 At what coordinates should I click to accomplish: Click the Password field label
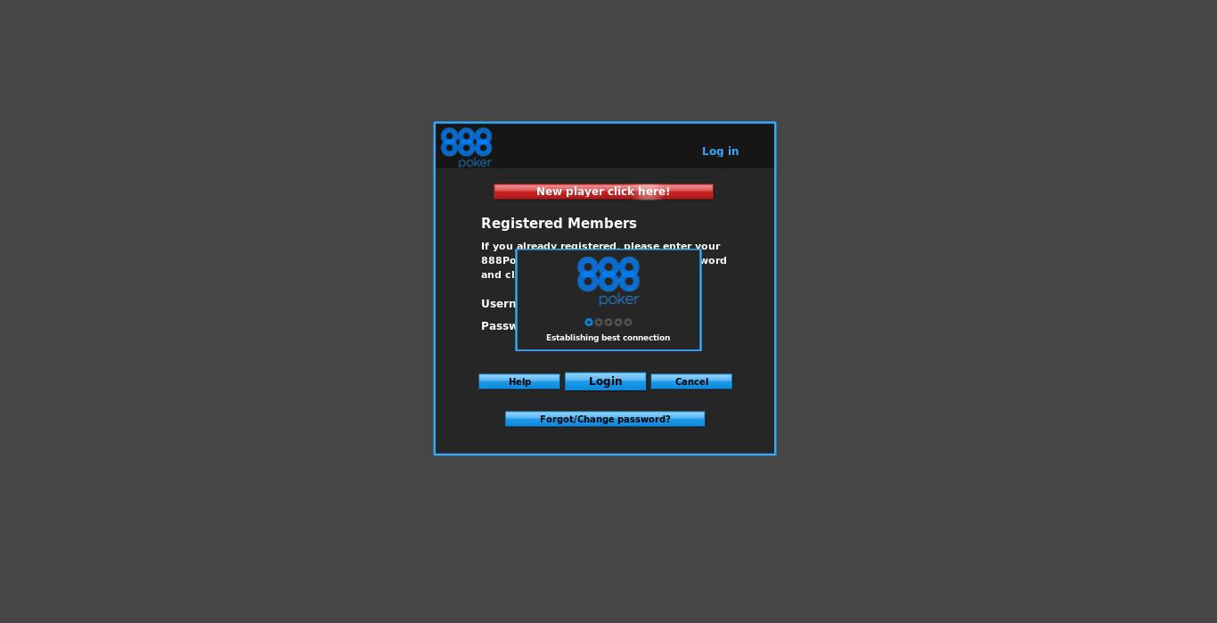point(499,326)
